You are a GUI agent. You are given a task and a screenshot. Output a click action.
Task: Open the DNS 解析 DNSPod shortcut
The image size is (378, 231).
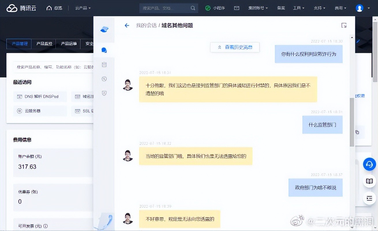tap(40, 96)
